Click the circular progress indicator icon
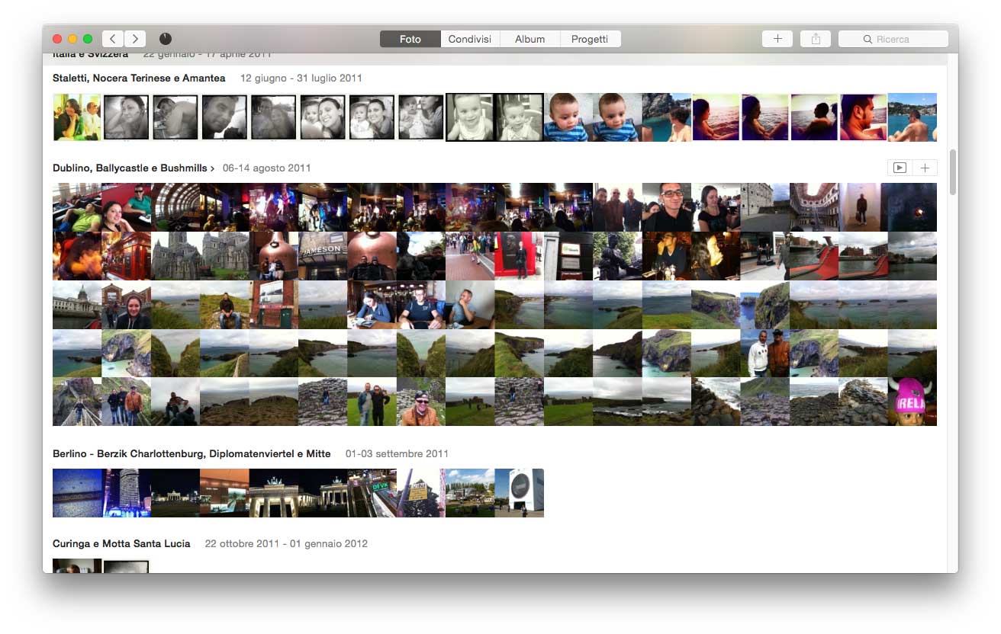Viewport: 1001px width, 634px height. [166, 39]
